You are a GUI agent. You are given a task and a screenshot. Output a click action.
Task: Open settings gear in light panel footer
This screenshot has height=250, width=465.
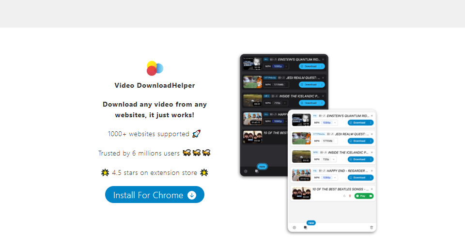[294, 227]
